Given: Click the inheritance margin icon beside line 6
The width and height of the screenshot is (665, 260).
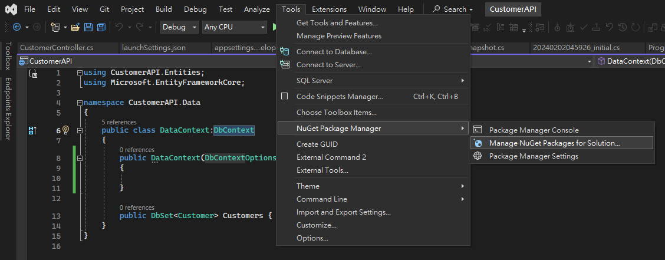Looking at the screenshot, I should click(33, 130).
